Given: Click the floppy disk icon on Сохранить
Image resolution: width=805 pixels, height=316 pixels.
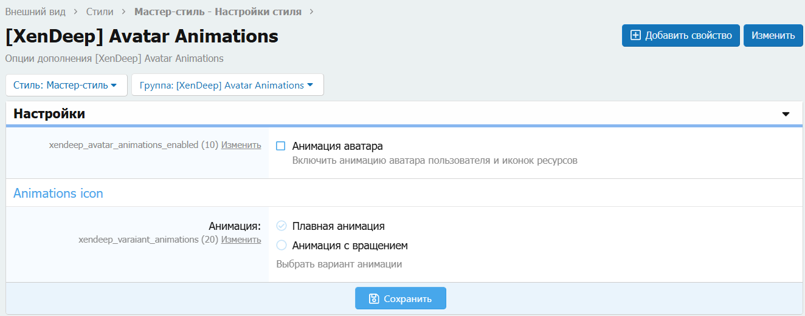Looking at the screenshot, I should pos(375,298).
